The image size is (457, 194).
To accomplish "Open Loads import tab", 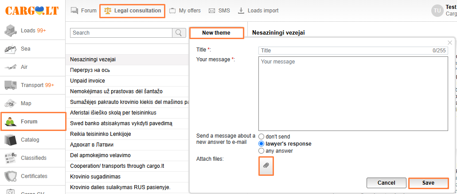I will [258, 11].
